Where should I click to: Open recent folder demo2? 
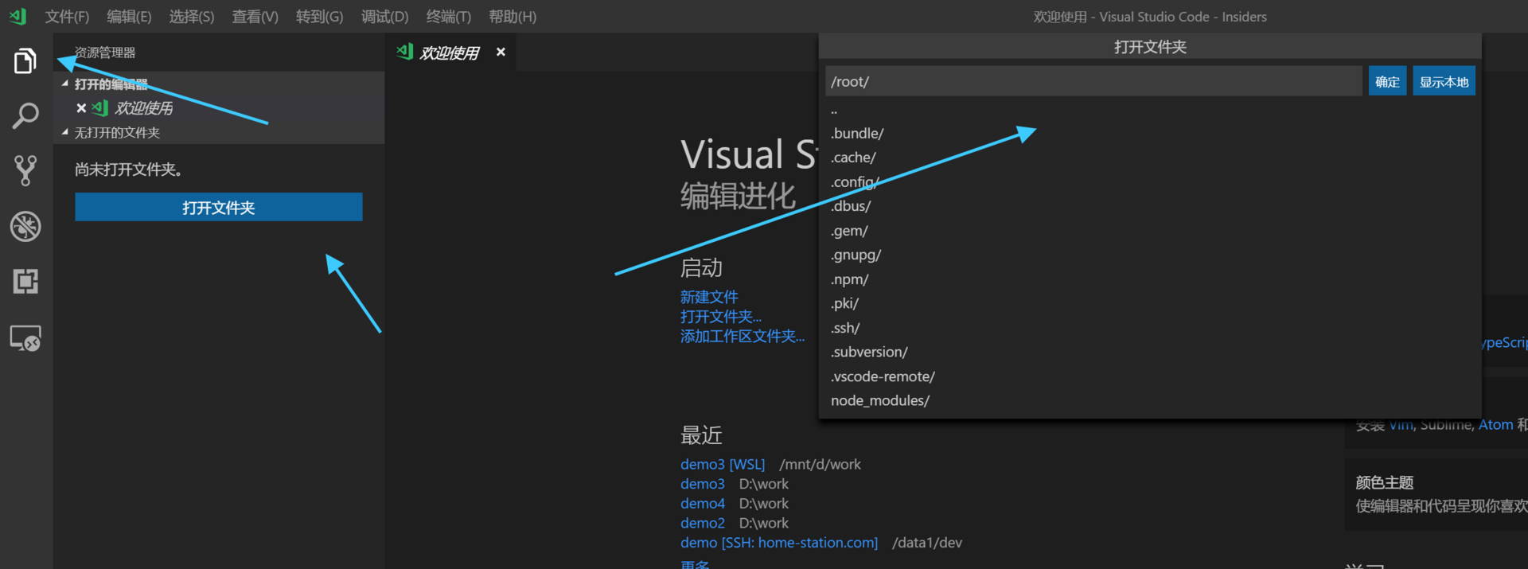pos(703,523)
